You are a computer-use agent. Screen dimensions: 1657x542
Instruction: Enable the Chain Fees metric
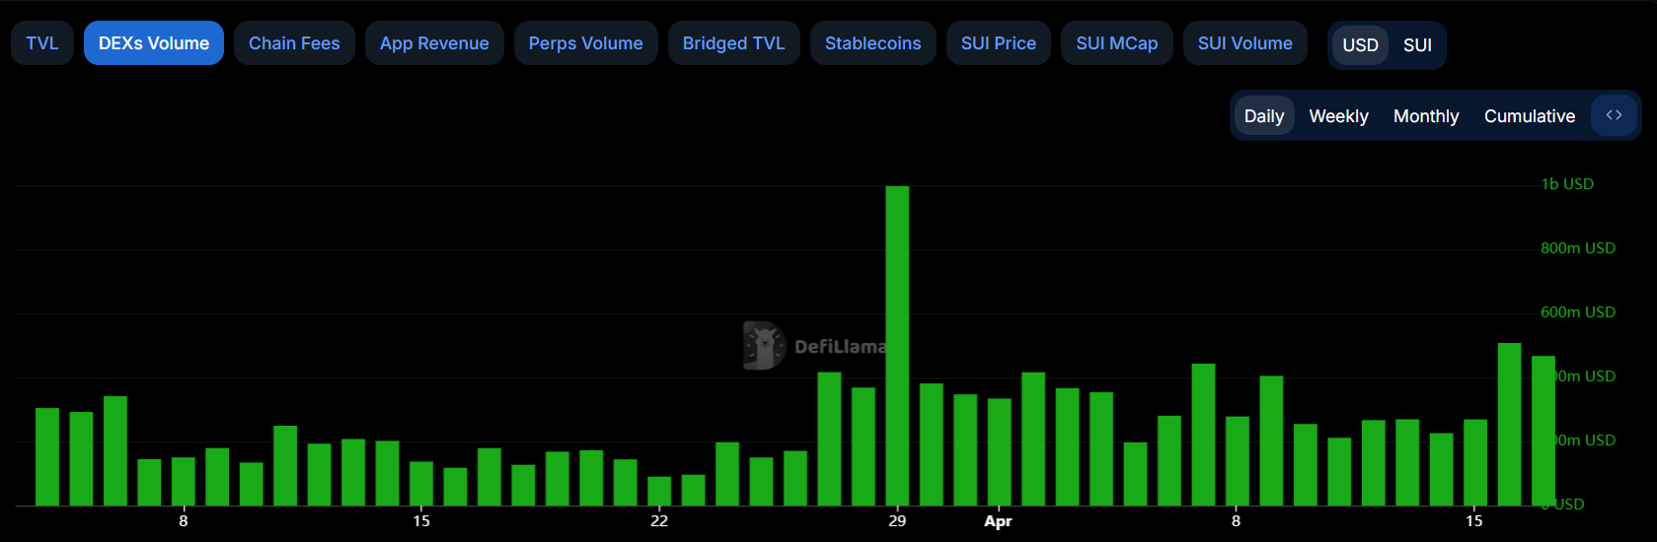click(x=294, y=43)
